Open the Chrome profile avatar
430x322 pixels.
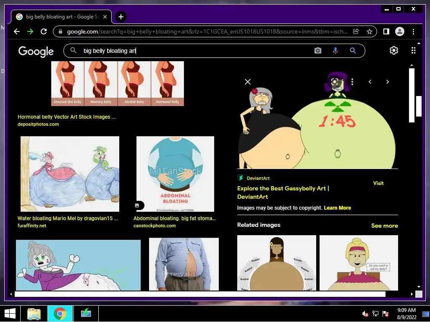tap(400, 31)
